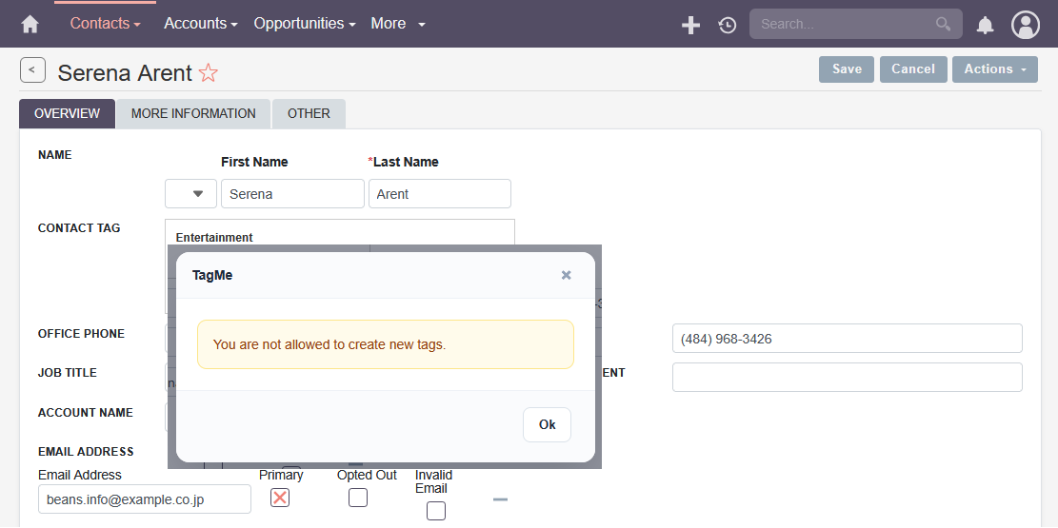
Task: Open the user profile avatar menu
Action: (1026, 25)
